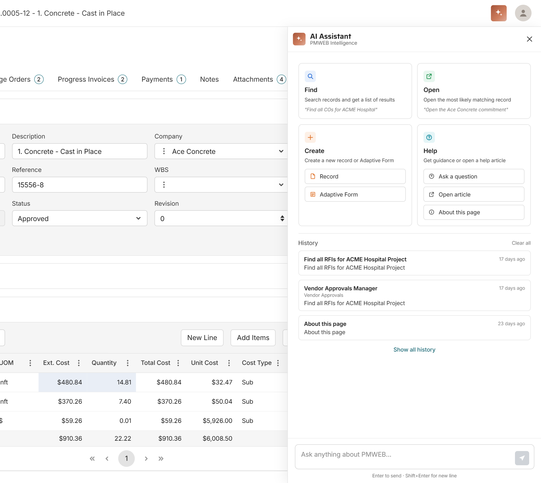Open the user profile avatar
The height and width of the screenshot is (483, 541).
[x=523, y=13]
